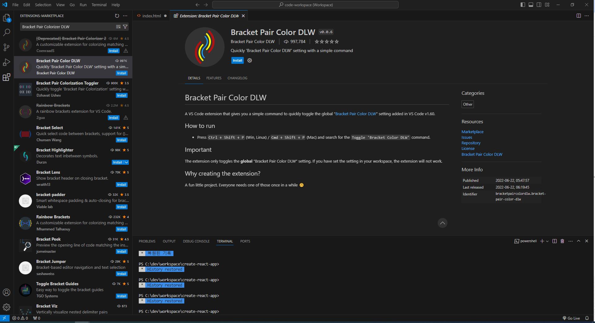Maximize the terminal panel size
The width and height of the screenshot is (595, 323).
579,241
